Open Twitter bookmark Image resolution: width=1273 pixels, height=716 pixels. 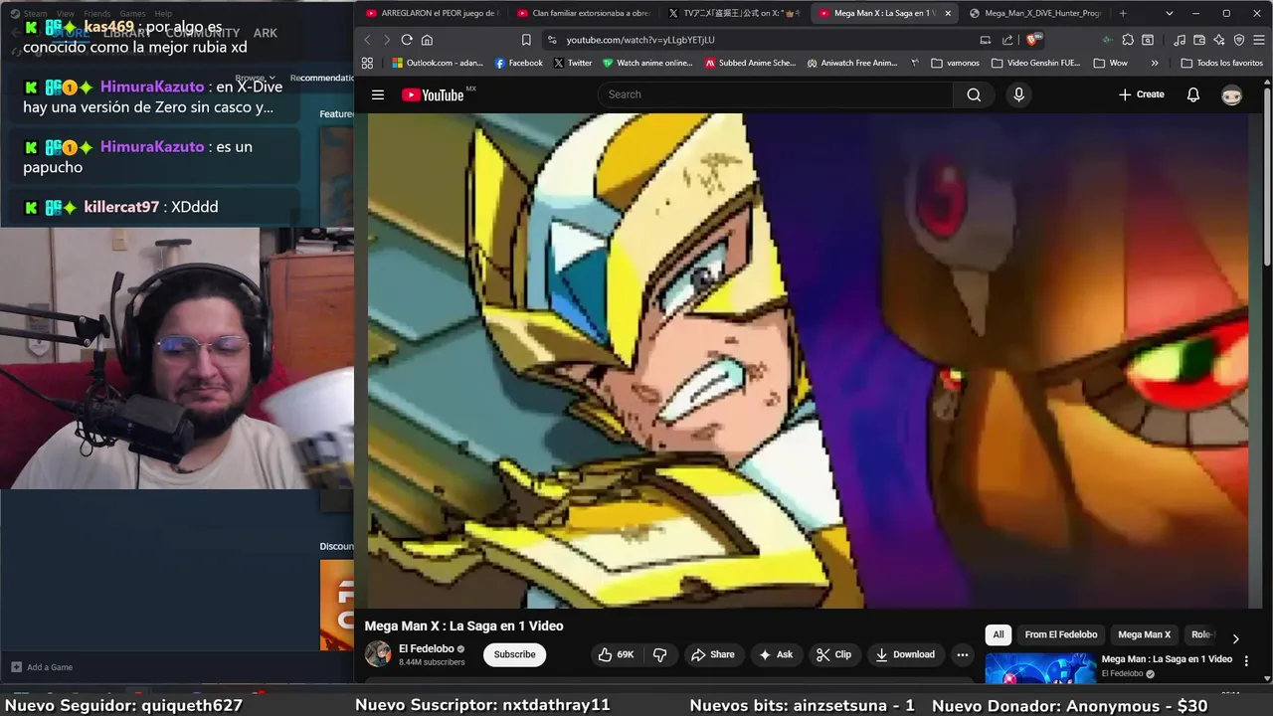point(573,63)
